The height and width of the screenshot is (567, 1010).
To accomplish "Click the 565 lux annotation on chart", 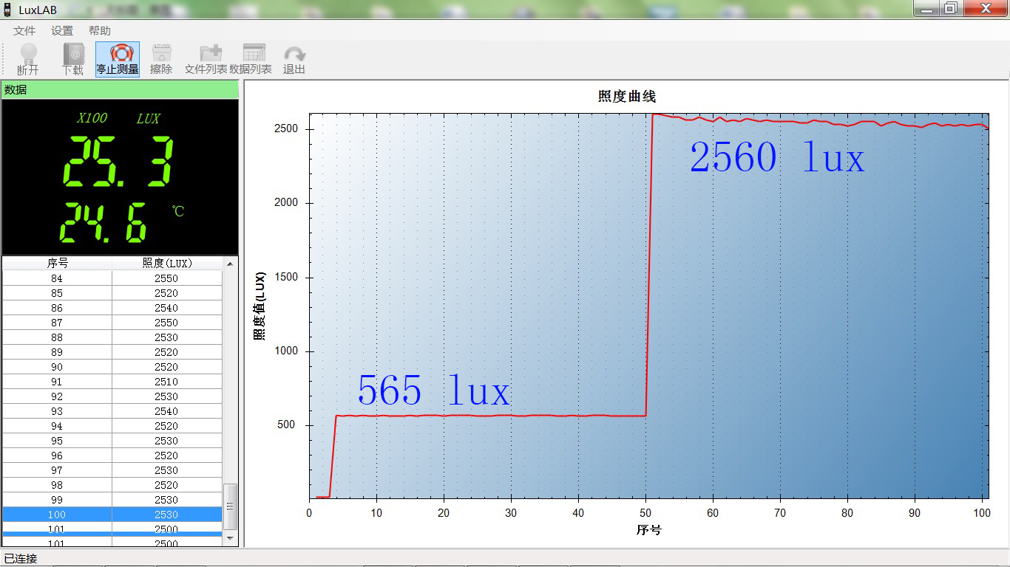I will pos(434,391).
